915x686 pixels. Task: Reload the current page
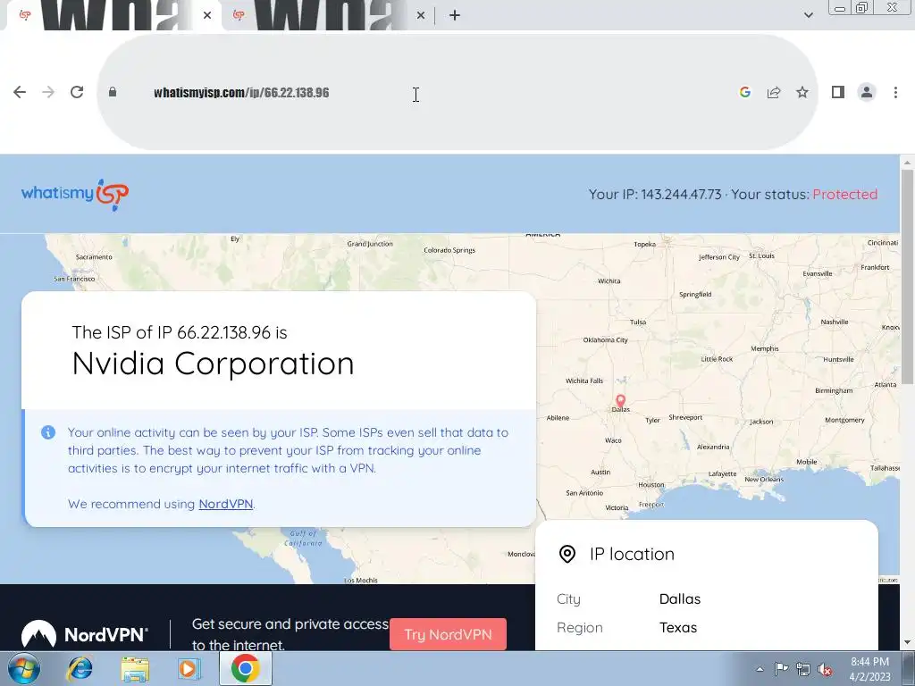(x=77, y=92)
